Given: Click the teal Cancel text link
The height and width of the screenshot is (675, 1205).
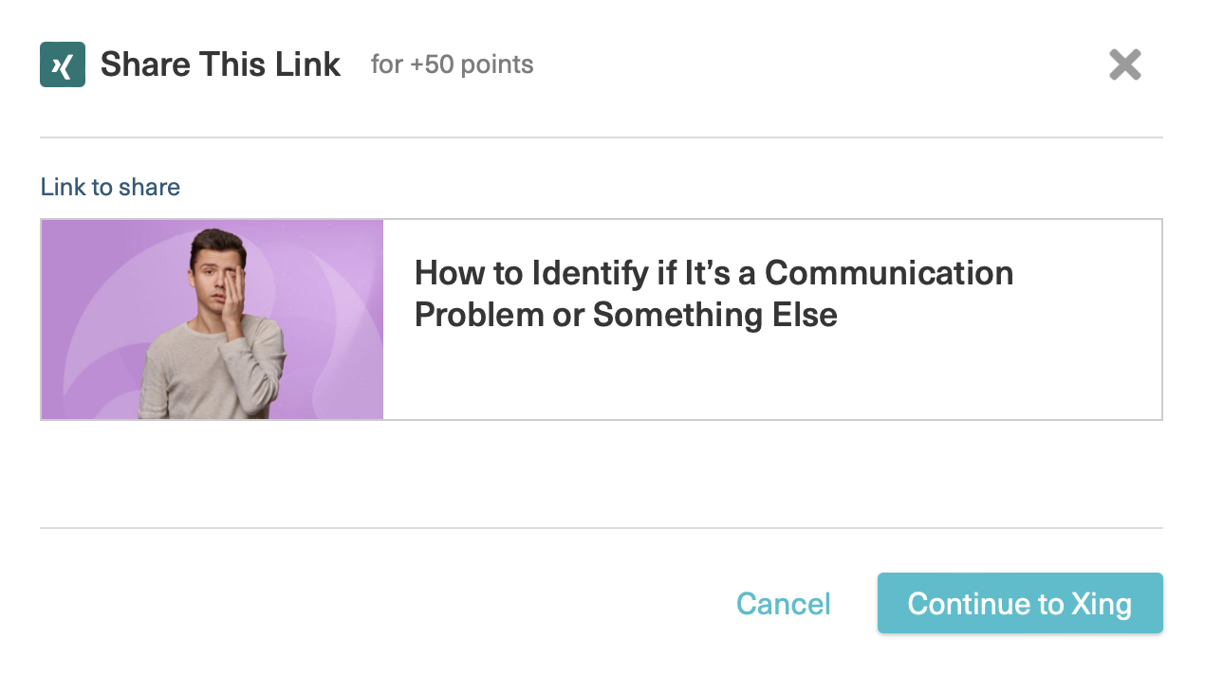Looking at the screenshot, I should [784, 604].
